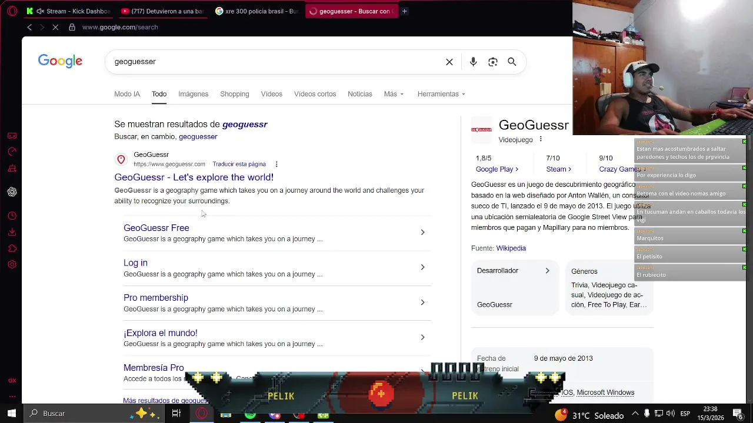
Task: Open GX Cleaner broom icon in sidebar
Action: click(12, 168)
